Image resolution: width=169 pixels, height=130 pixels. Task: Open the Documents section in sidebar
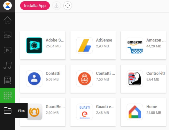(8, 80)
